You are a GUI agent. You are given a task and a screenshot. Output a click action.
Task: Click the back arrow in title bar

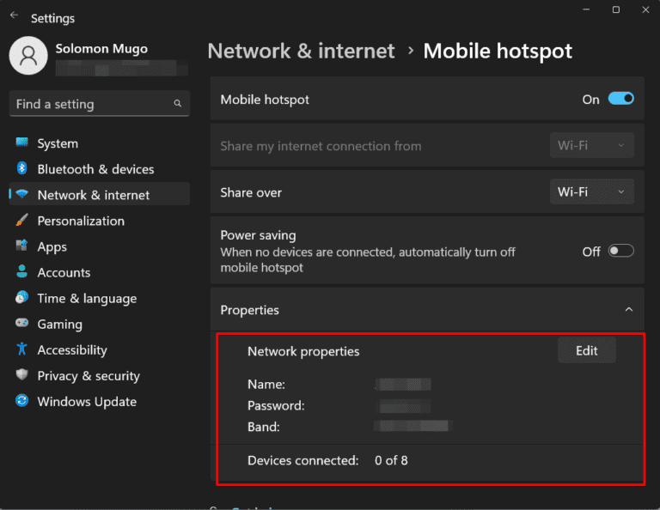pos(15,15)
